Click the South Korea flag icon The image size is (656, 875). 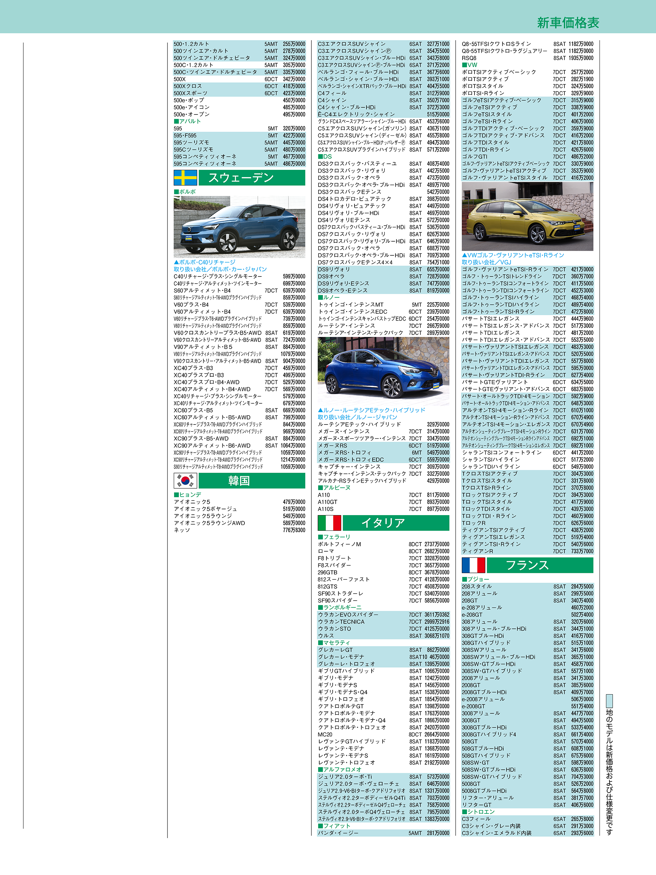(x=185, y=481)
